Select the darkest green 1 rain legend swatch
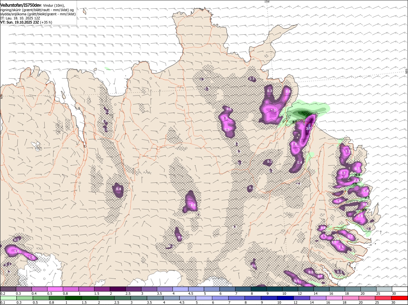The height and width of the screenshot is (305, 408). [74, 298]
